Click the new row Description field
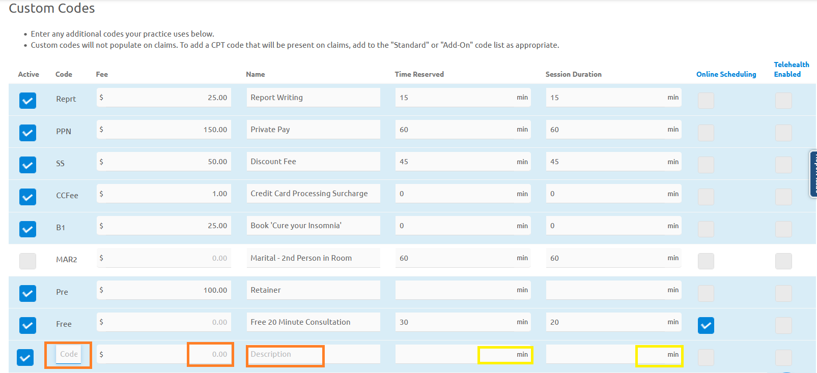 click(313, 354)
